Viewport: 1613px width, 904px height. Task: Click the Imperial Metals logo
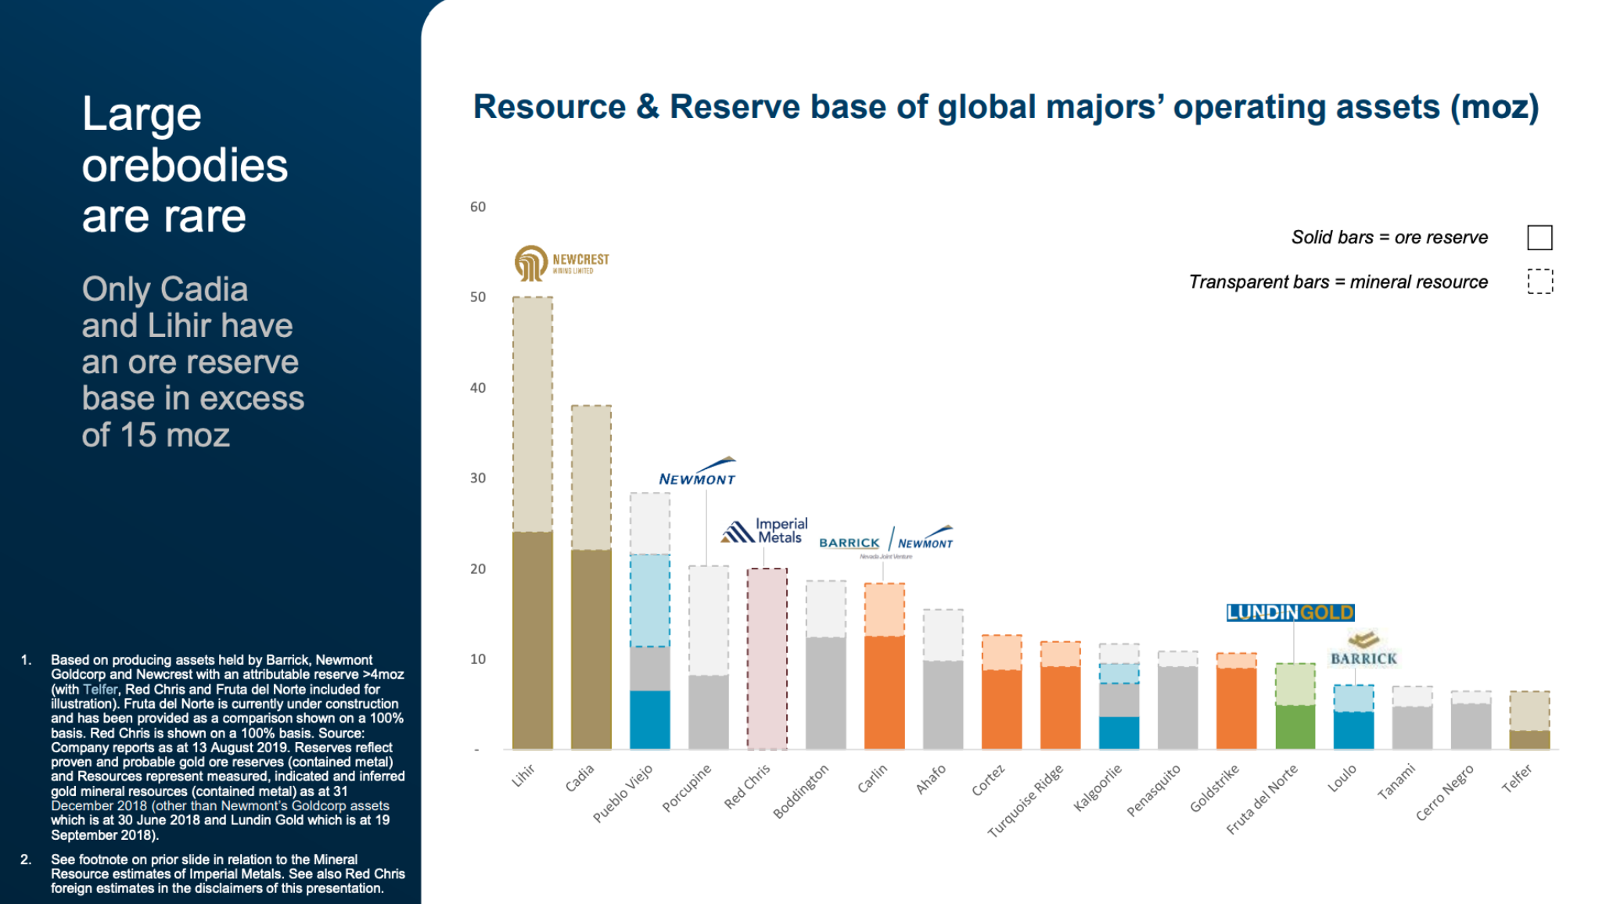(x=765, y=530)
